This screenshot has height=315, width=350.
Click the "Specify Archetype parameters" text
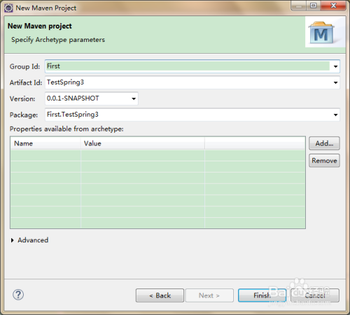coord(58,40)
